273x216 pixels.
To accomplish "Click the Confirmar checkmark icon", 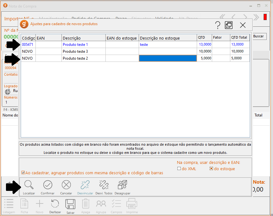I will click(x=48, y=185).
